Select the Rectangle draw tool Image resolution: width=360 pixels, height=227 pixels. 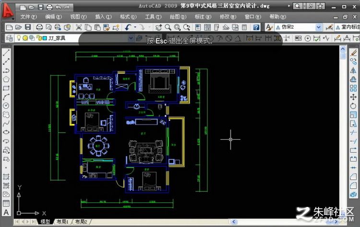point(6,88)
